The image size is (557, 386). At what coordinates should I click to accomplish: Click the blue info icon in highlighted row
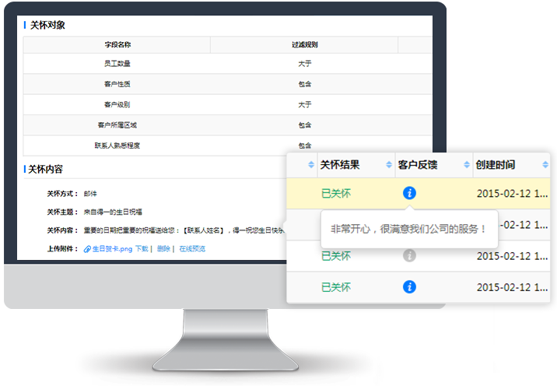point(409,193)
